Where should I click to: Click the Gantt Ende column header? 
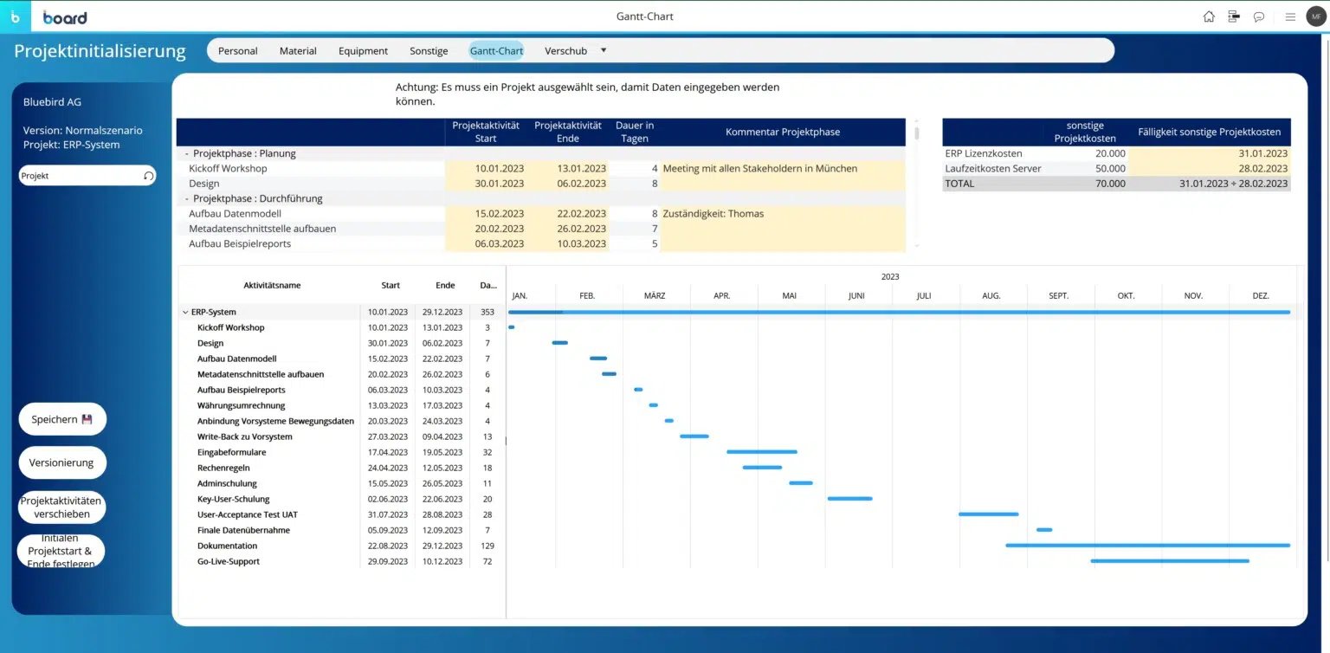tap(445, 285)
